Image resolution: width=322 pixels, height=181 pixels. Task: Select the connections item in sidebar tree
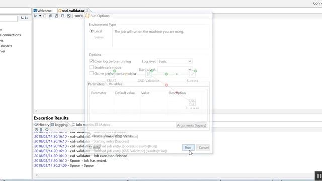pos(11,35)
